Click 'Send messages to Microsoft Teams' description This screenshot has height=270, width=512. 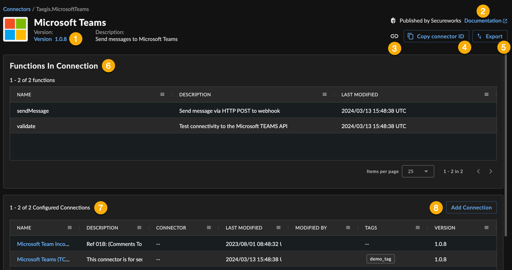pos(137,39)
